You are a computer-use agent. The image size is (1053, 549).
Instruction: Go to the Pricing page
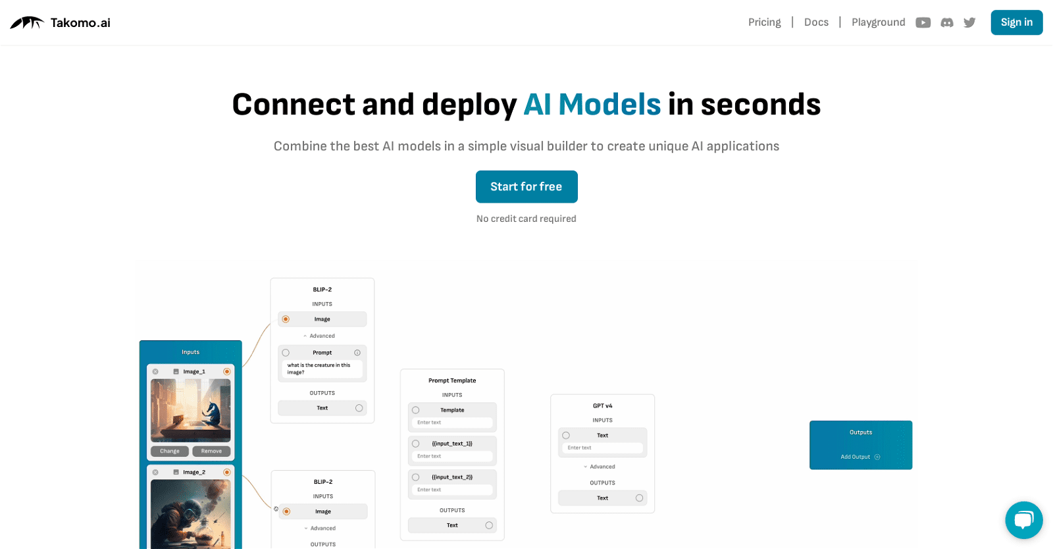pyautogui.click(x=764, y=22)
